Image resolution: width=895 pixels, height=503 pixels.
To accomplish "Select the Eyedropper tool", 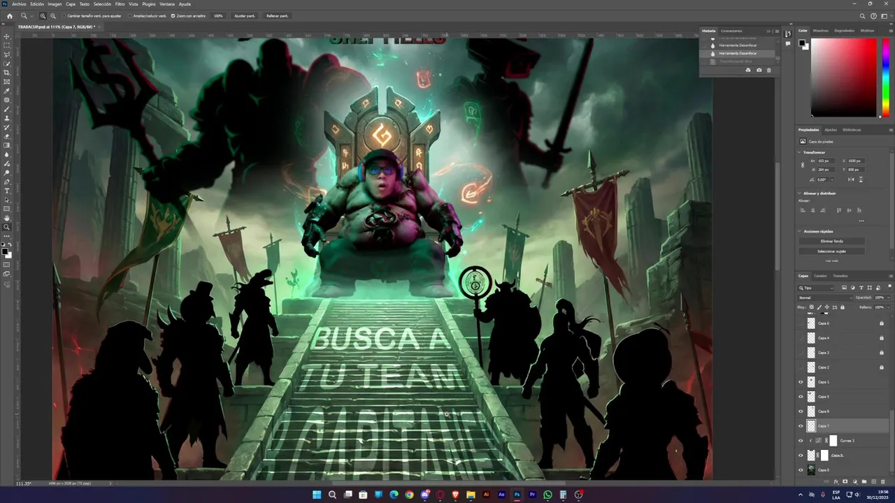I will tap(7, 91).
